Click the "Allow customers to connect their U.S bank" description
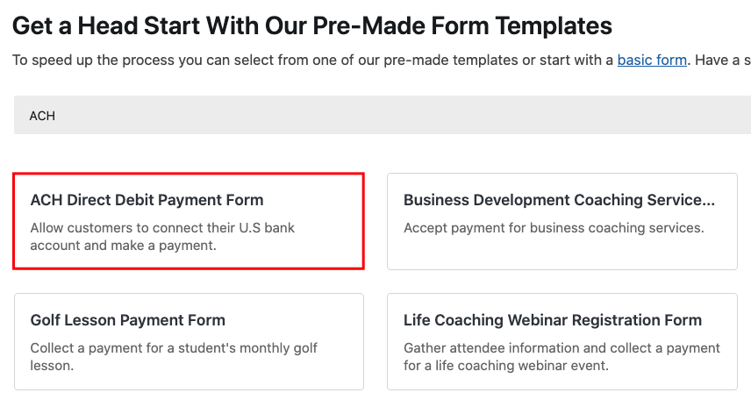The height and width of the screenshot is (400, 751). click(x=162, y=228)
